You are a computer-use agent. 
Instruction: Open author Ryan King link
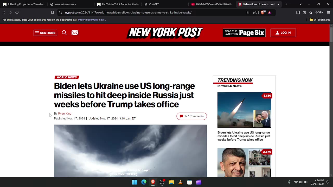65,113
